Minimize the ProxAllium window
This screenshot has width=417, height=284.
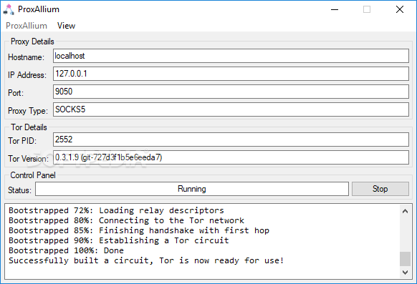pos(335,9)
